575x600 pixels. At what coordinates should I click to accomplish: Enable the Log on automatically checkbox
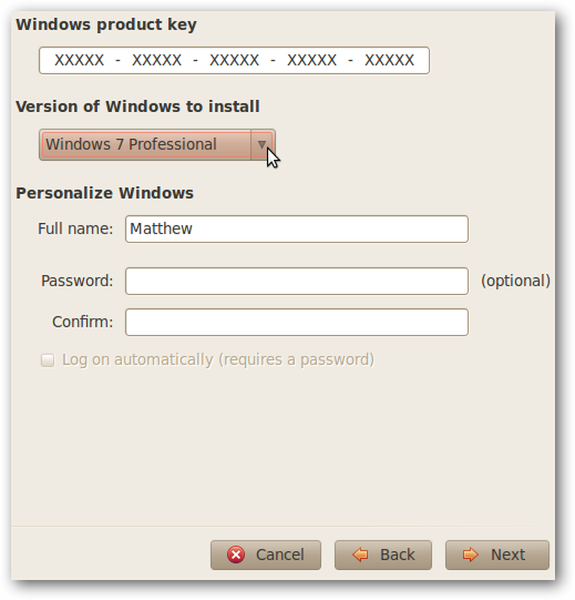click(47, 360)
